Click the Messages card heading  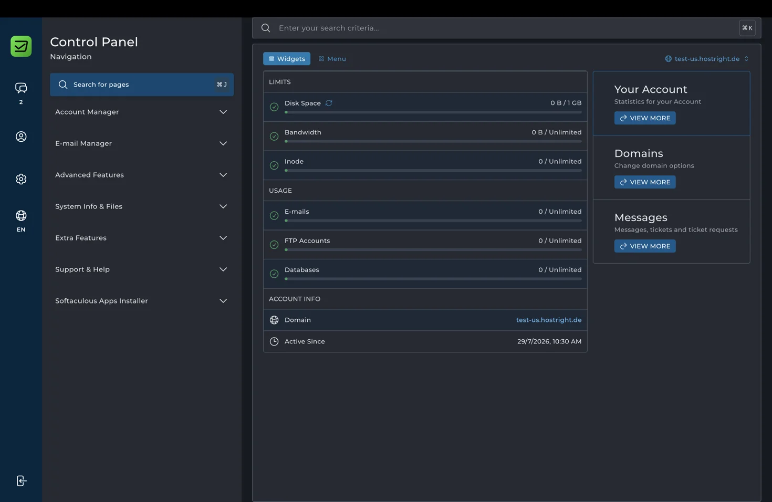[x=641, y=217]
